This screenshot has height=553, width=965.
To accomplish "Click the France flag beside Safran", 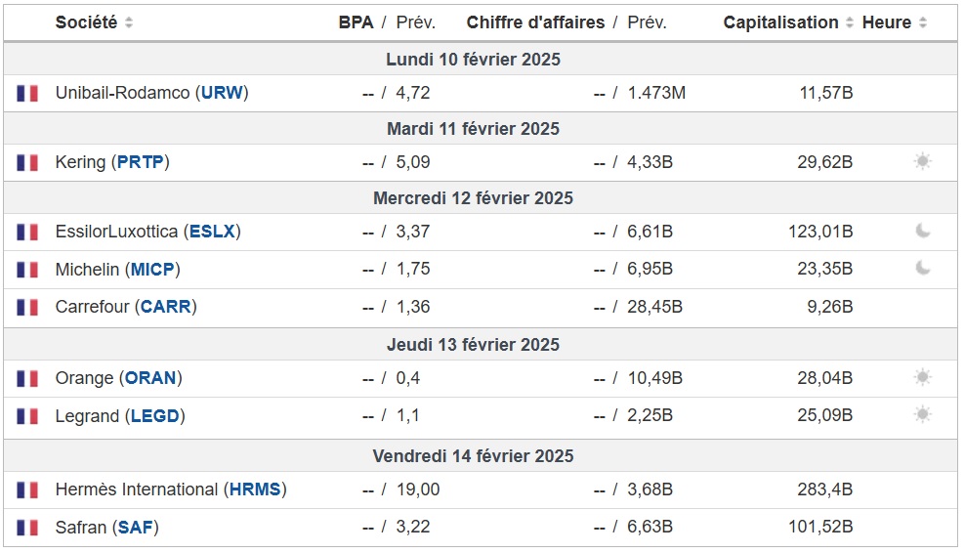I will click(27, 528).
